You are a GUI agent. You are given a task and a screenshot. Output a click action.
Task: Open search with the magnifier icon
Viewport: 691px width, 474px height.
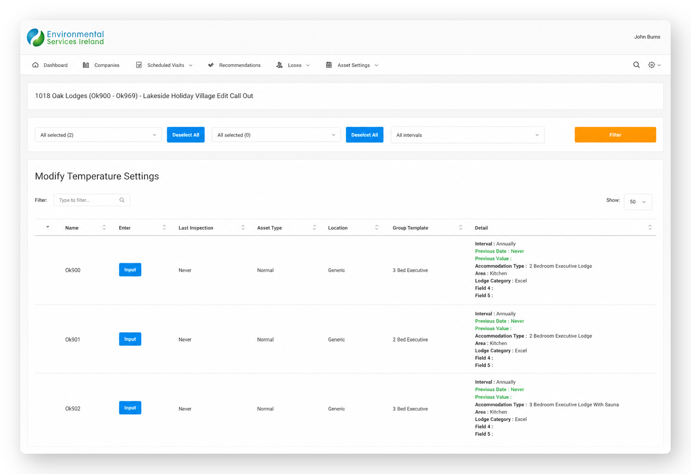[x=636, y=65]
